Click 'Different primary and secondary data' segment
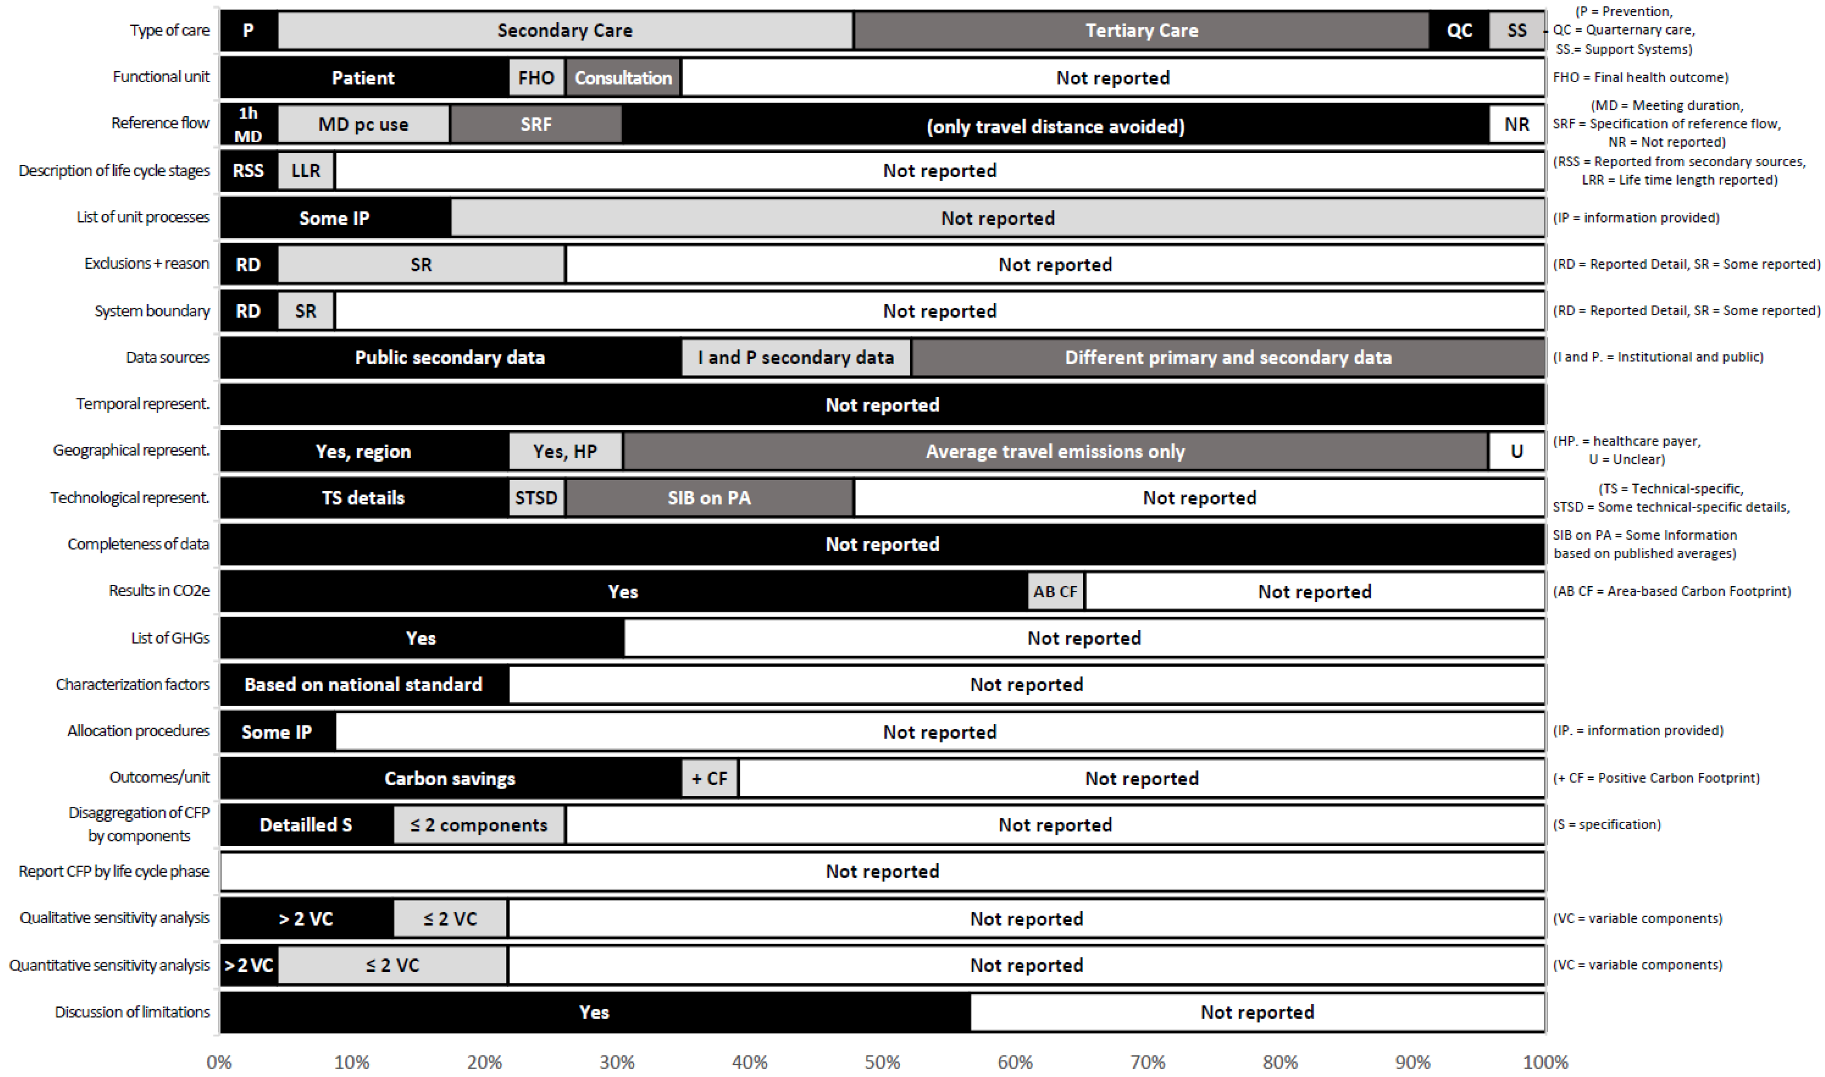 tap(1228, 357)
